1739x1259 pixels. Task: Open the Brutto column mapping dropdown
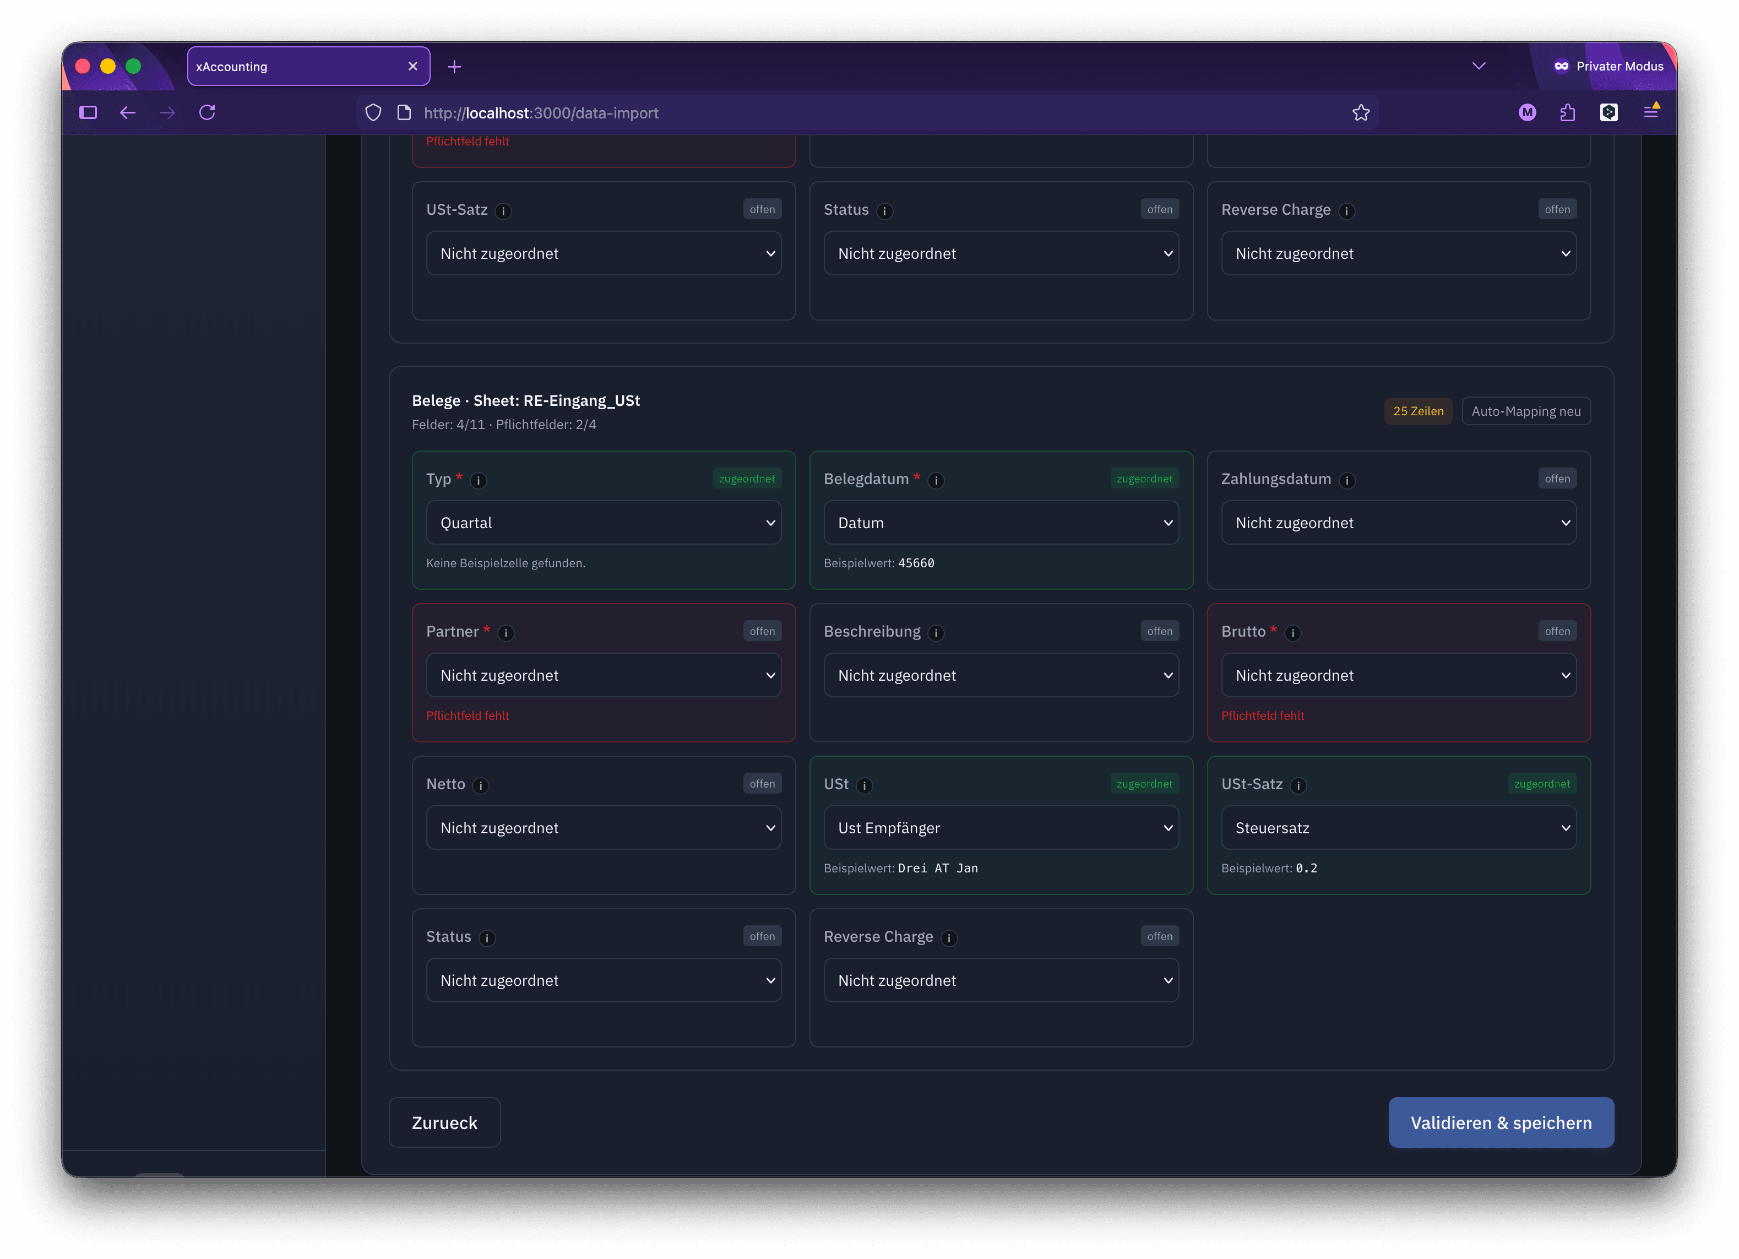point(1398,676)
